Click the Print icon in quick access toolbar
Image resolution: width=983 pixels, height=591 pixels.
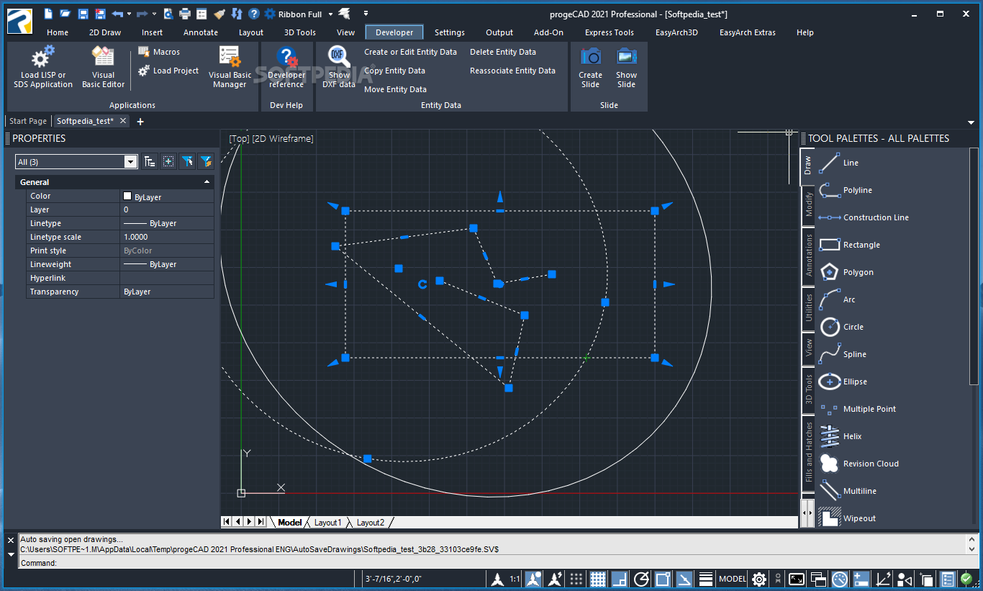185,14
